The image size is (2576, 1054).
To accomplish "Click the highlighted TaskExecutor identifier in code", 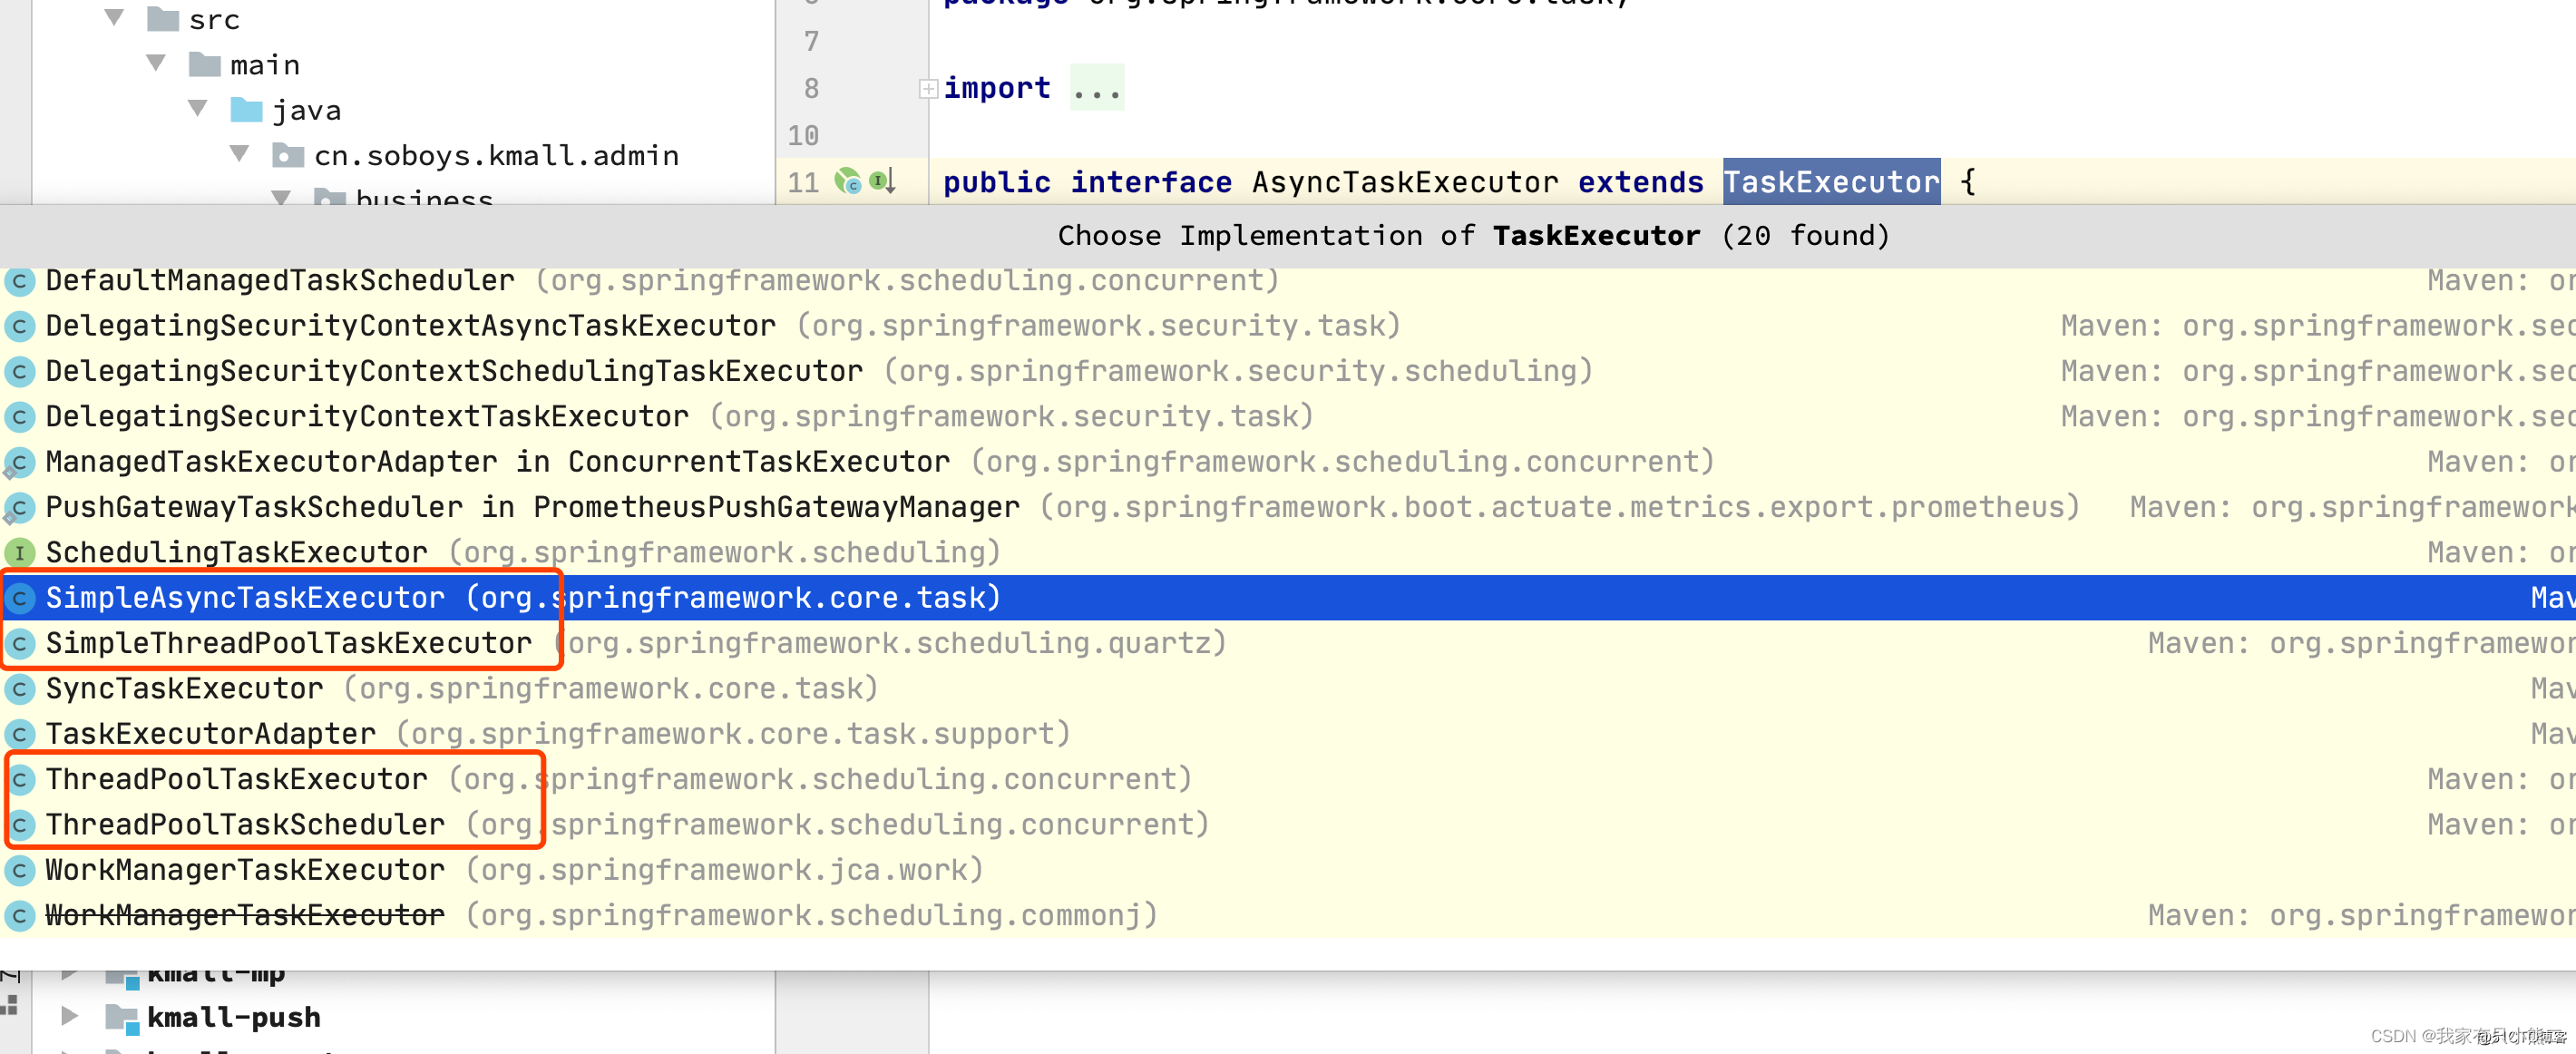I will click(1830, 182).
